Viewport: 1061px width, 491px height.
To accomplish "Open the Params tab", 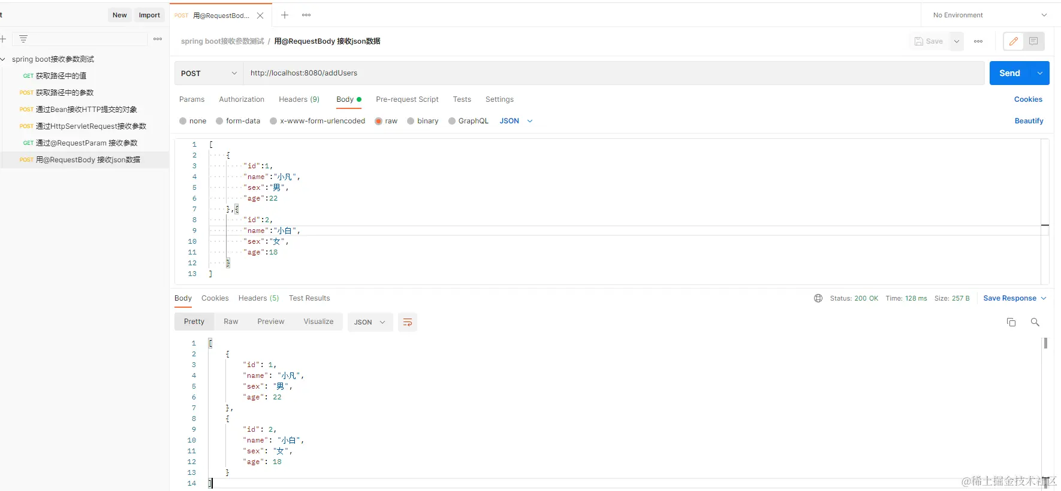I will click(x=192, y=99).
